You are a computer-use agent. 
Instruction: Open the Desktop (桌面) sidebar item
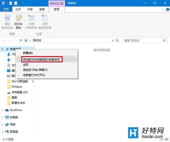click(11, 71)
